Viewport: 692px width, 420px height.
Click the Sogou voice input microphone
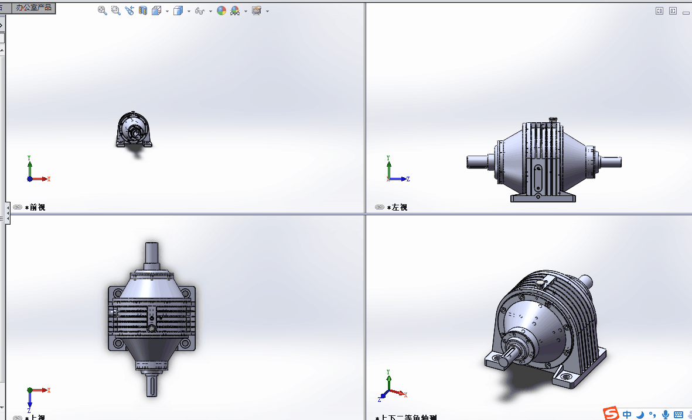666,415
